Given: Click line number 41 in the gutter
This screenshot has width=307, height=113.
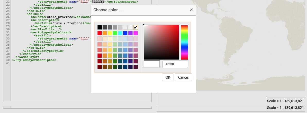Looking at the screenshot, I should [8, 63].
